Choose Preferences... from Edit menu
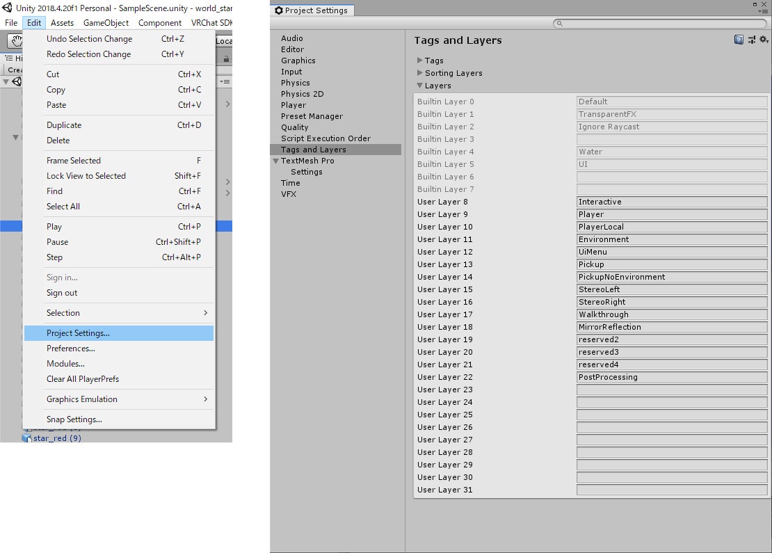 119,348
